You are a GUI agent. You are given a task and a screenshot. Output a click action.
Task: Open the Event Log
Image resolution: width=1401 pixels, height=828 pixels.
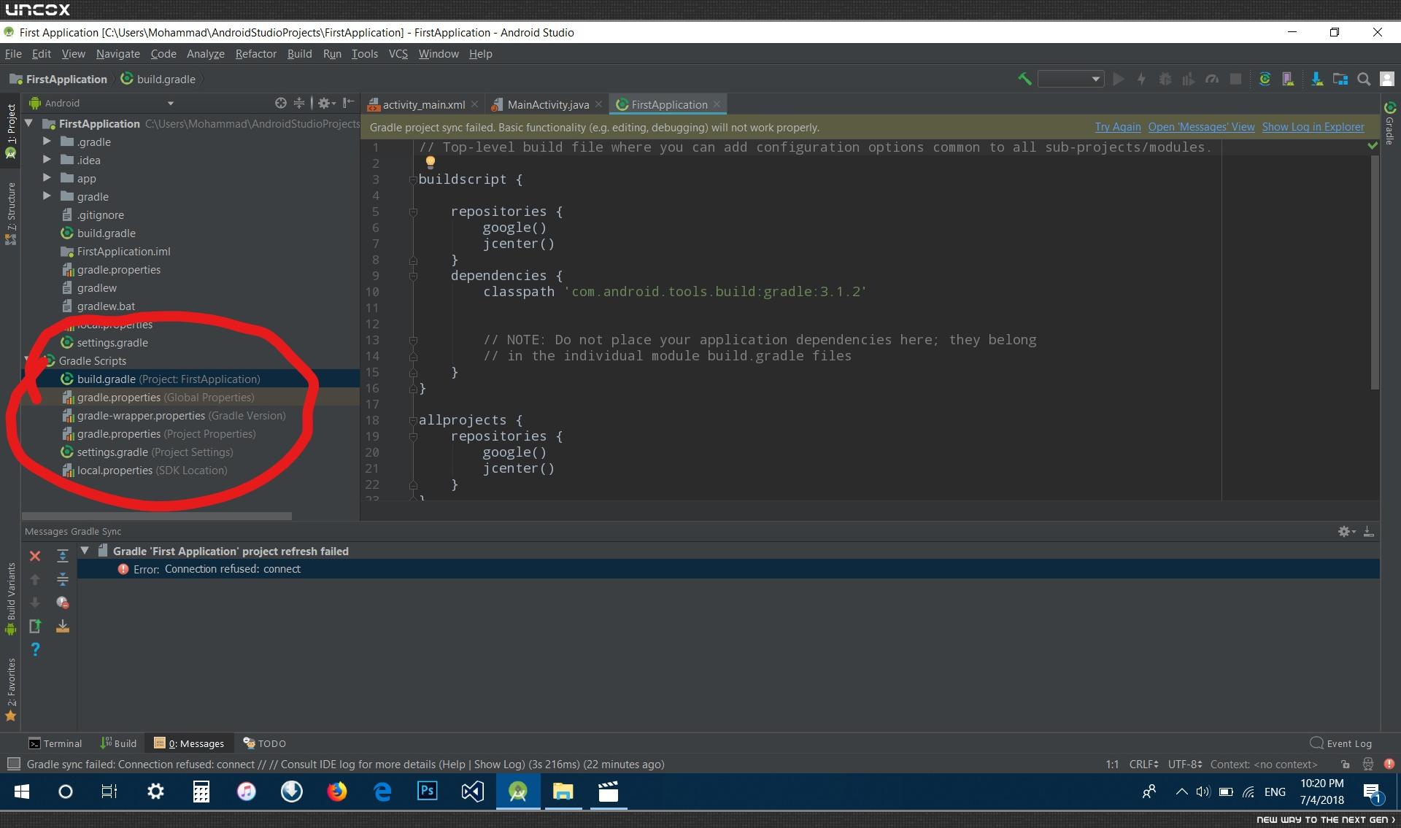click(1341, 743)
